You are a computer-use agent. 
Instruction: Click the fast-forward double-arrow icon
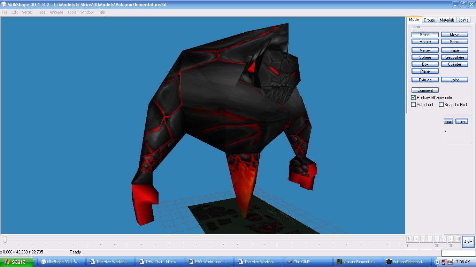point(444,238)
